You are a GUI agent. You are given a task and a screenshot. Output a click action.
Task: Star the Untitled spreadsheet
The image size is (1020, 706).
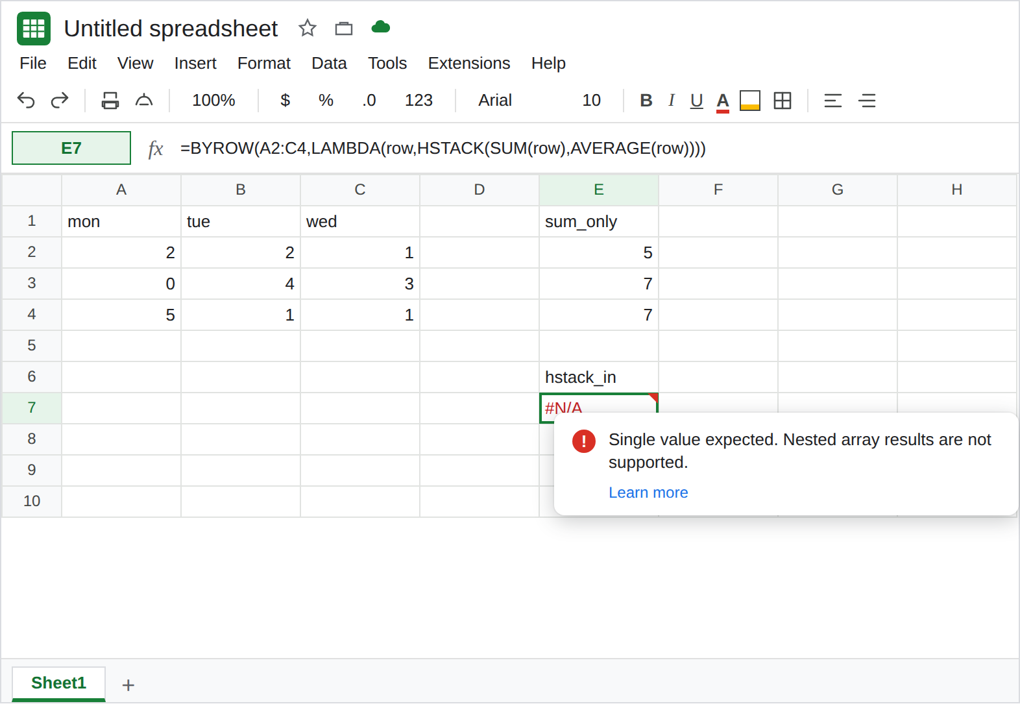(308, 28)
